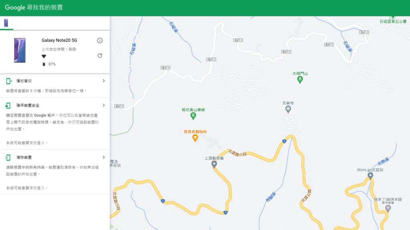Click the 上次定位時間:剛剛 status text

[59, 49]
